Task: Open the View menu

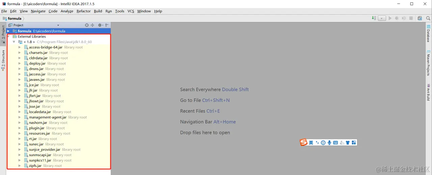Action: pos(24,11)
